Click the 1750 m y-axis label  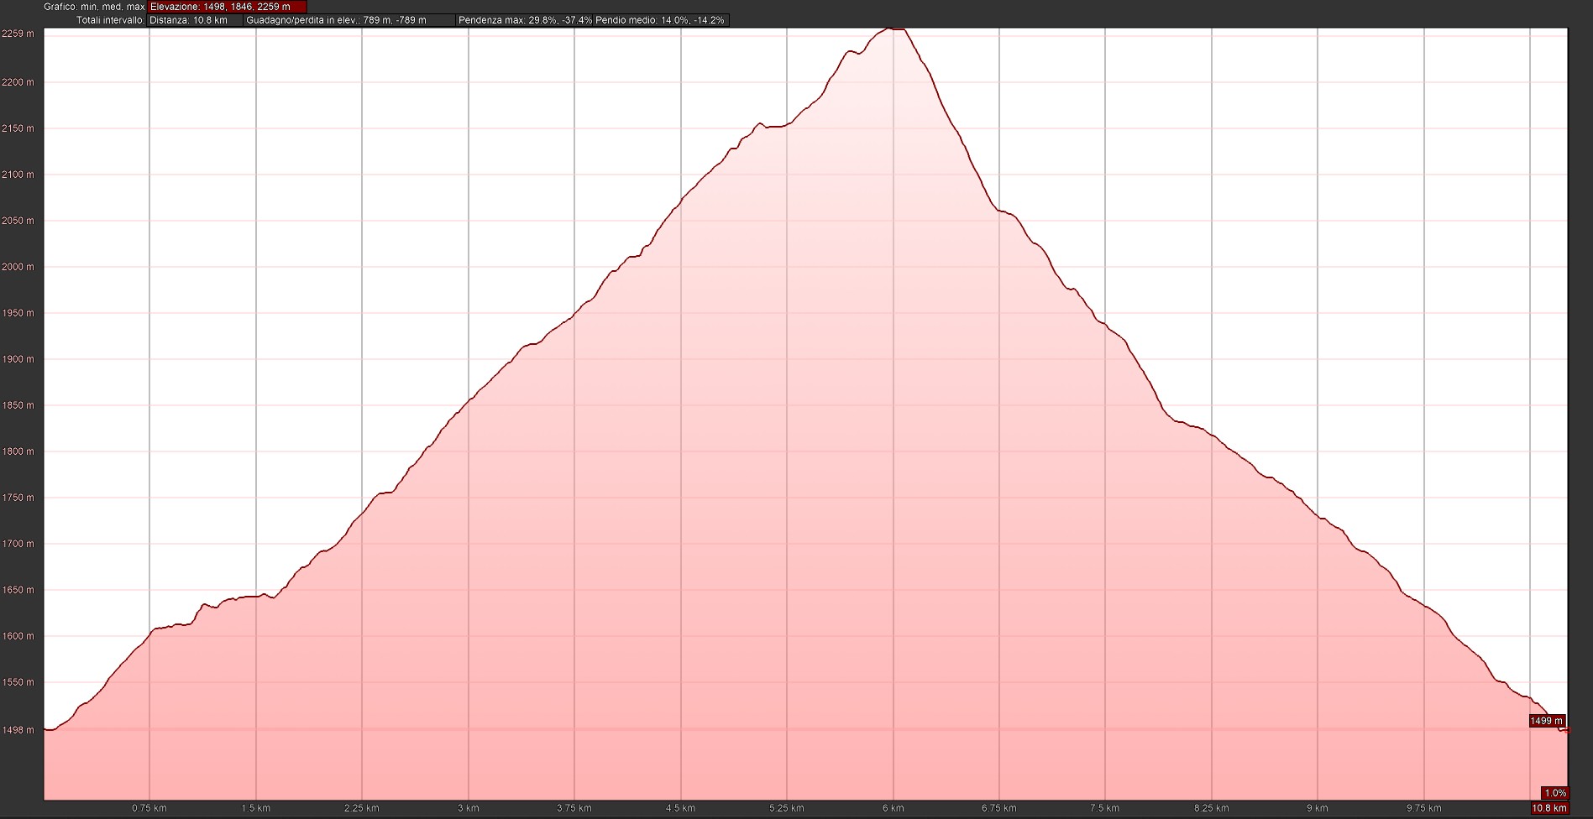(x=18, y=498)
